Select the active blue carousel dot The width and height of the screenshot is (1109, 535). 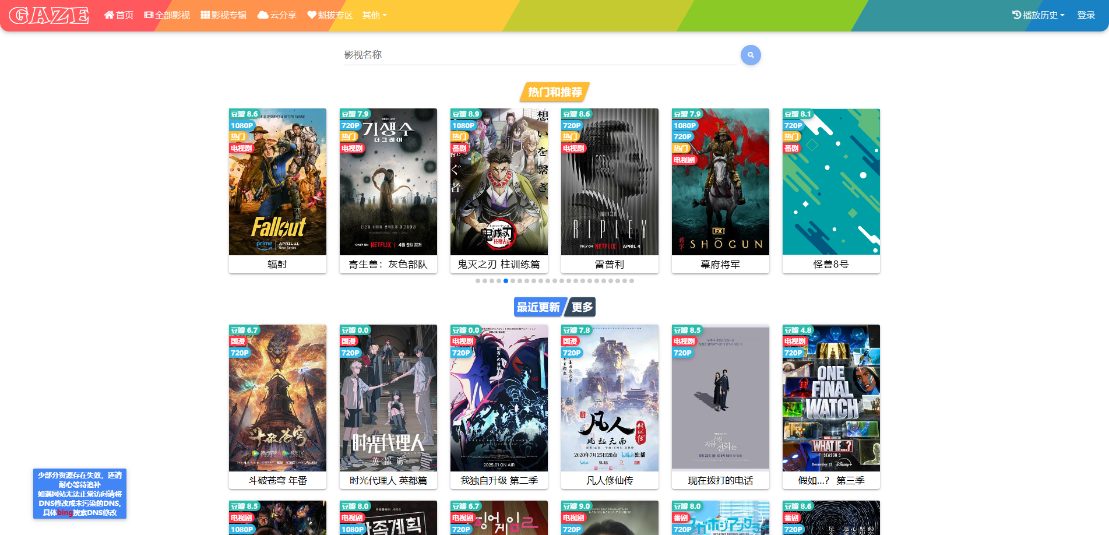506,281
